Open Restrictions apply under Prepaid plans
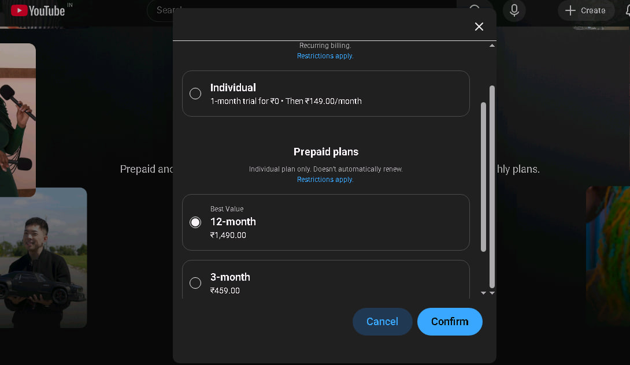 click(x=325, y=180)
